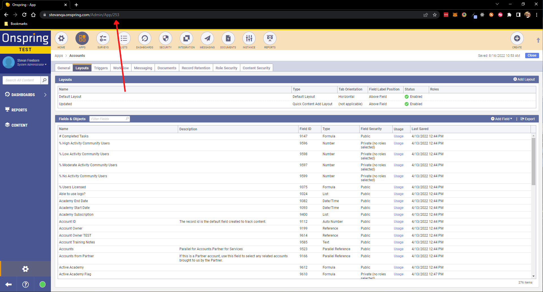Open the Role Security tab

[x=226, y=68]
